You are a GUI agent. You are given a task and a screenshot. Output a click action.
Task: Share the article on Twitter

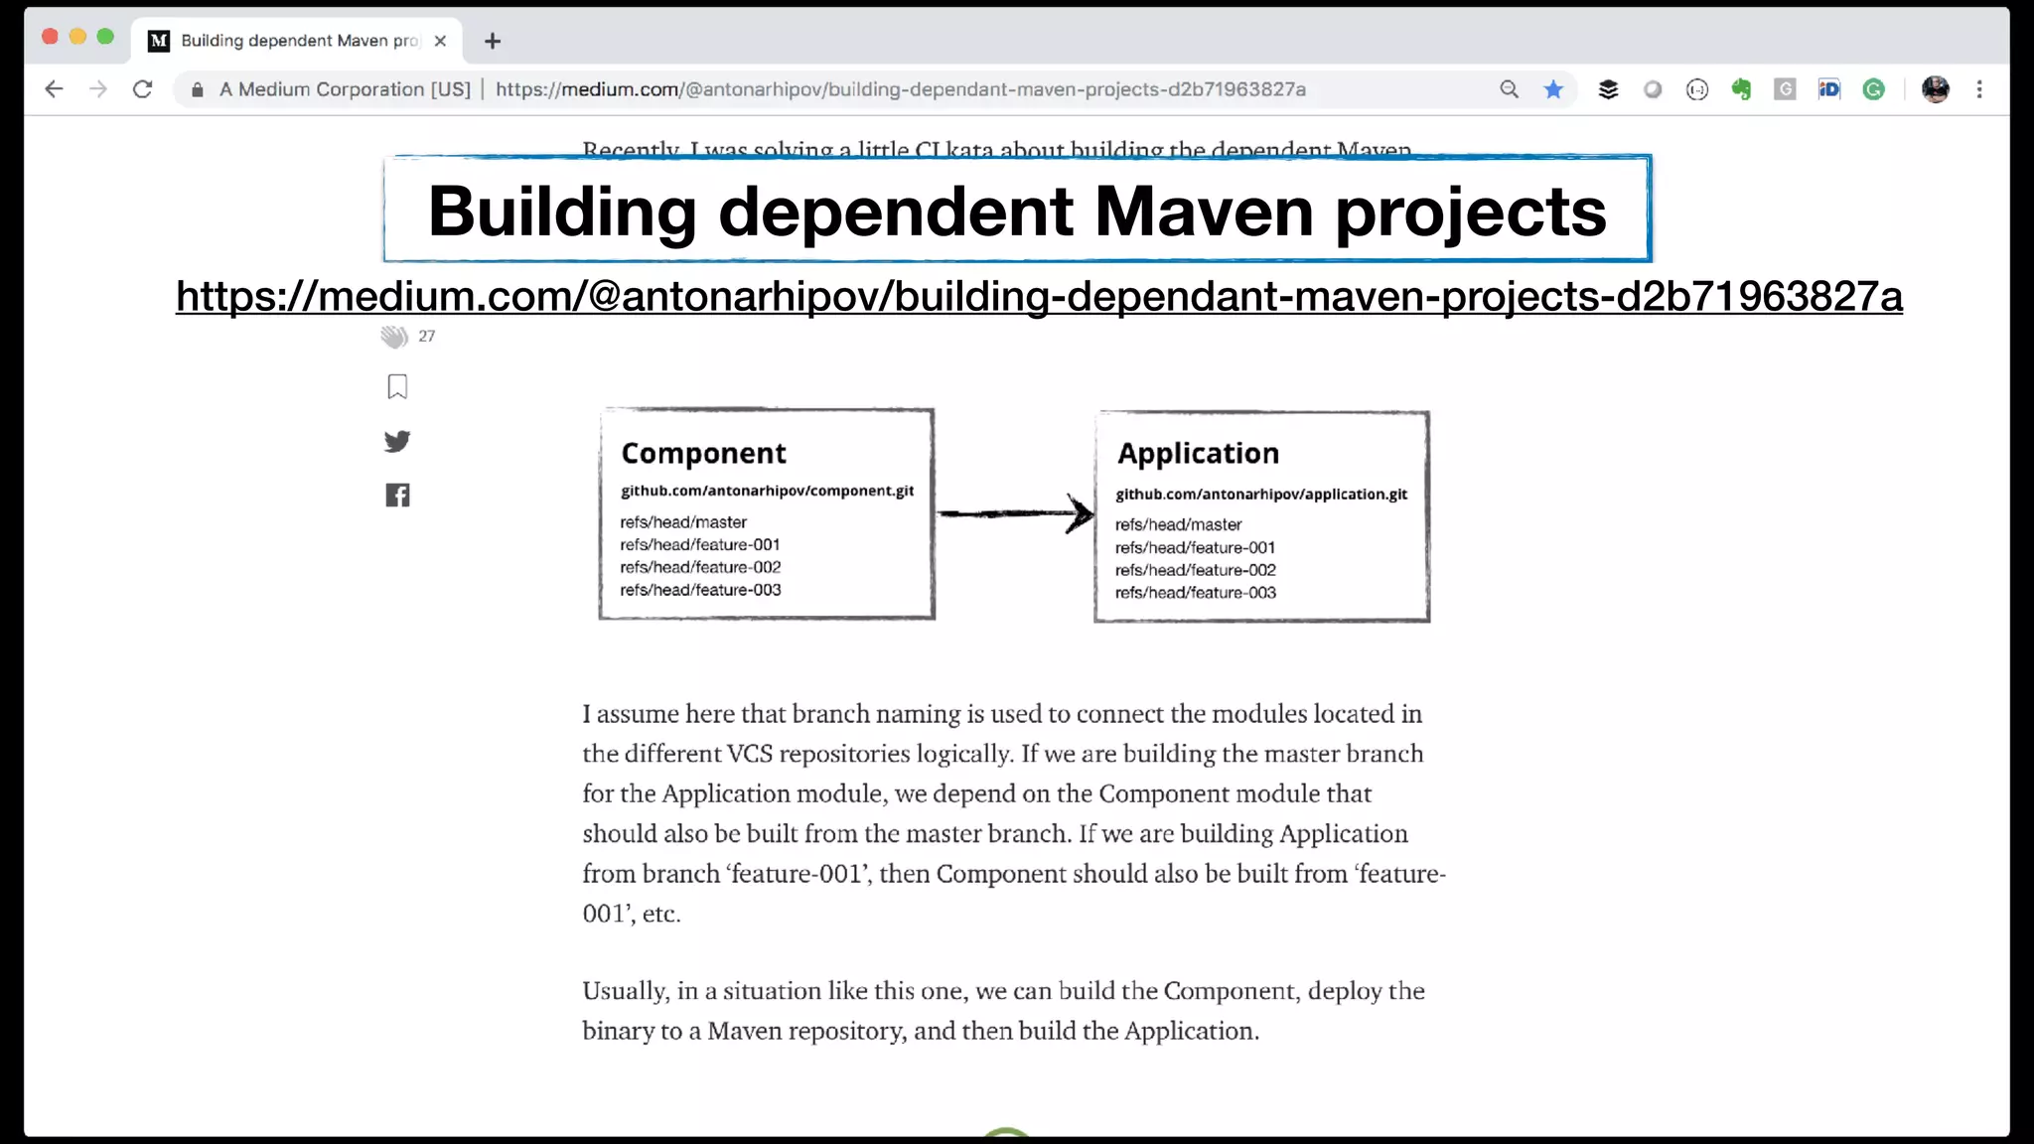click(397, 441)
